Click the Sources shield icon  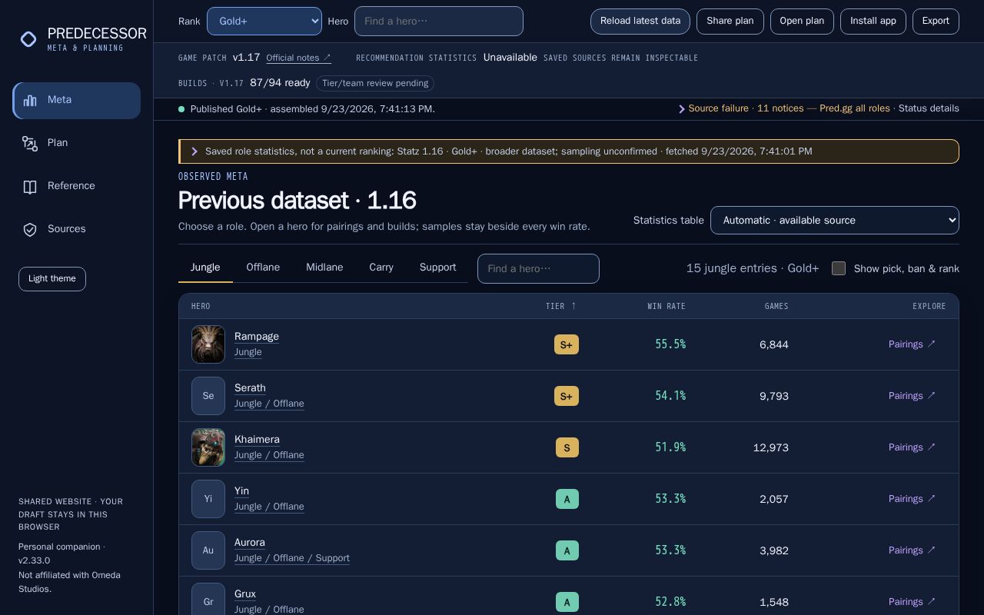(x=30, y=230)
